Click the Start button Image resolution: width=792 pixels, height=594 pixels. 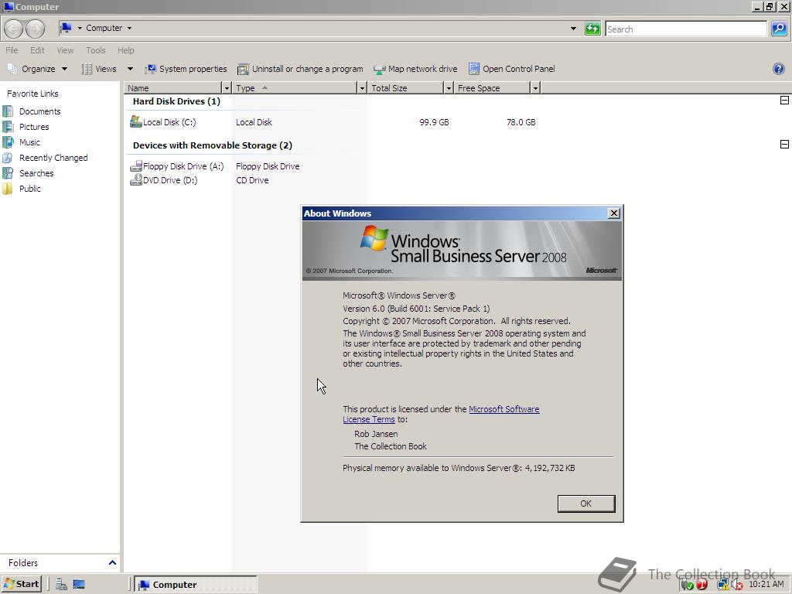tap(22, 585)
